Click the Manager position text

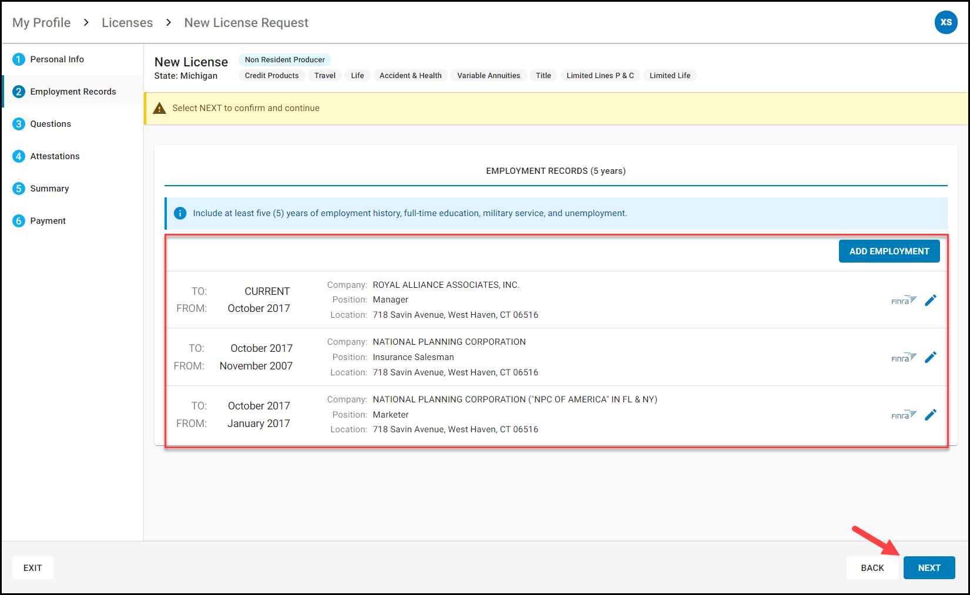pyautogui.click(x=390, y=300)
